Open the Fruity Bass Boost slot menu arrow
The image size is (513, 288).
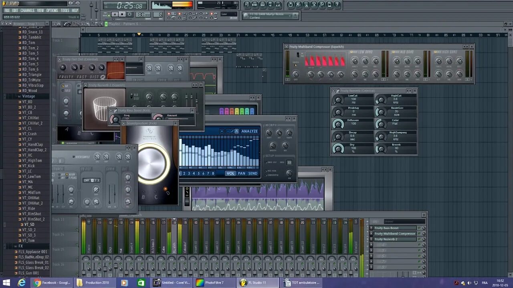371,228
